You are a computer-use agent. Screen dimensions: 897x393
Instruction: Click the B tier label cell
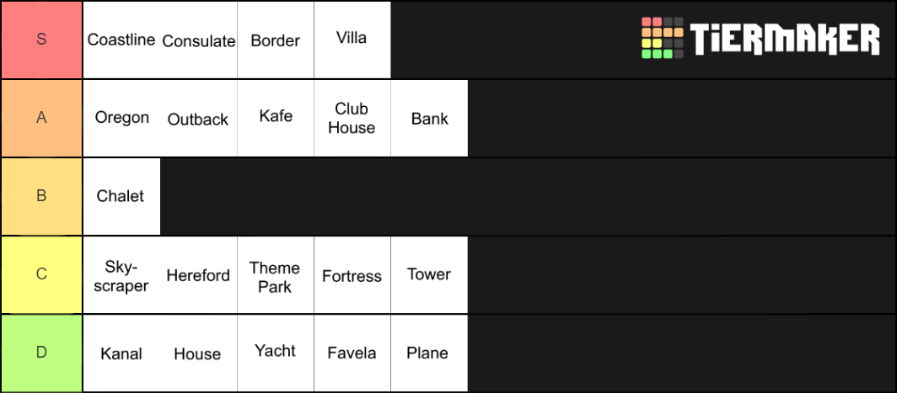coord(41,197)
